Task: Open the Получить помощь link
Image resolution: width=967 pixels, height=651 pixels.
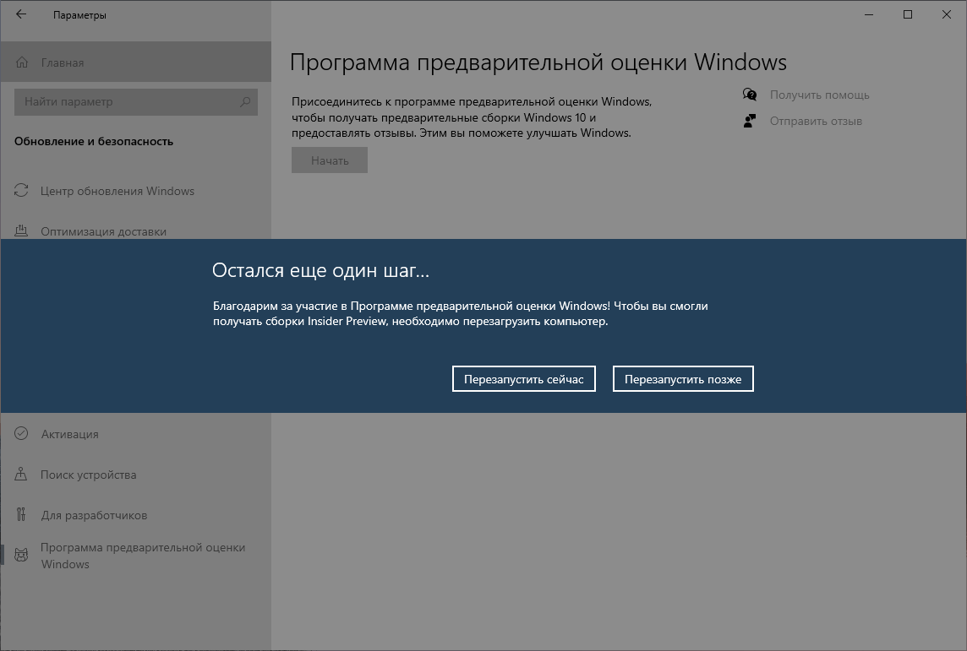Action: click(x=819, y=95)
